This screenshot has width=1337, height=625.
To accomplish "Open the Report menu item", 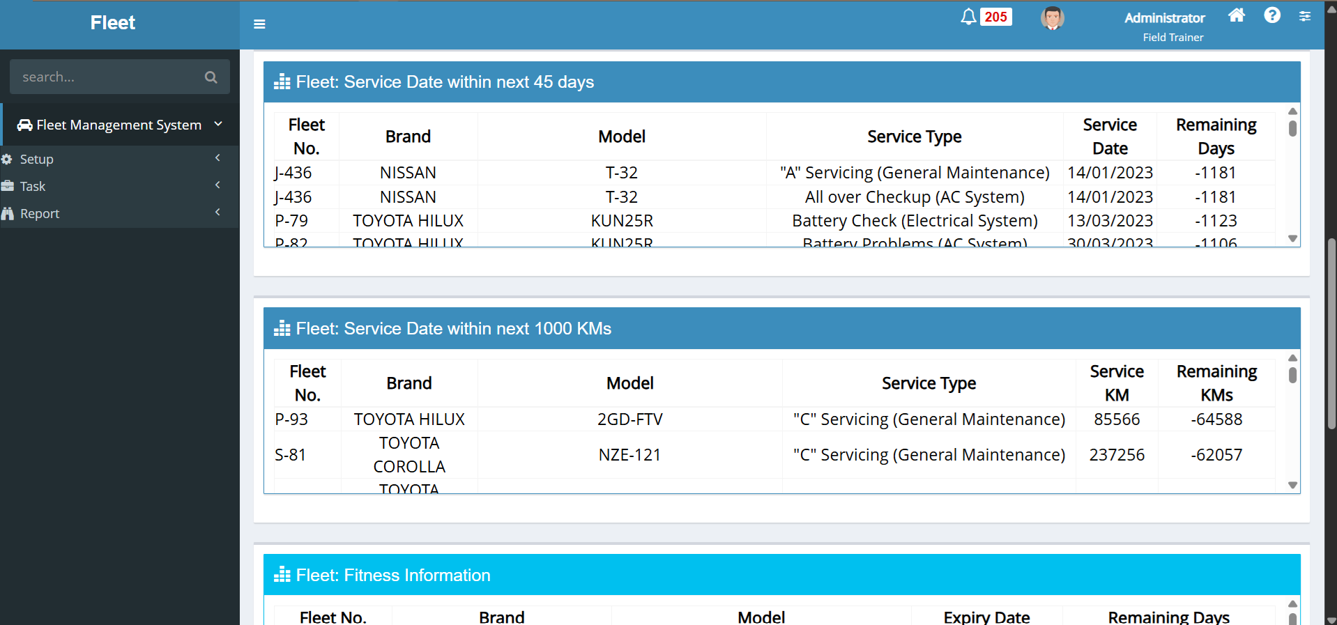I will 40,214.
